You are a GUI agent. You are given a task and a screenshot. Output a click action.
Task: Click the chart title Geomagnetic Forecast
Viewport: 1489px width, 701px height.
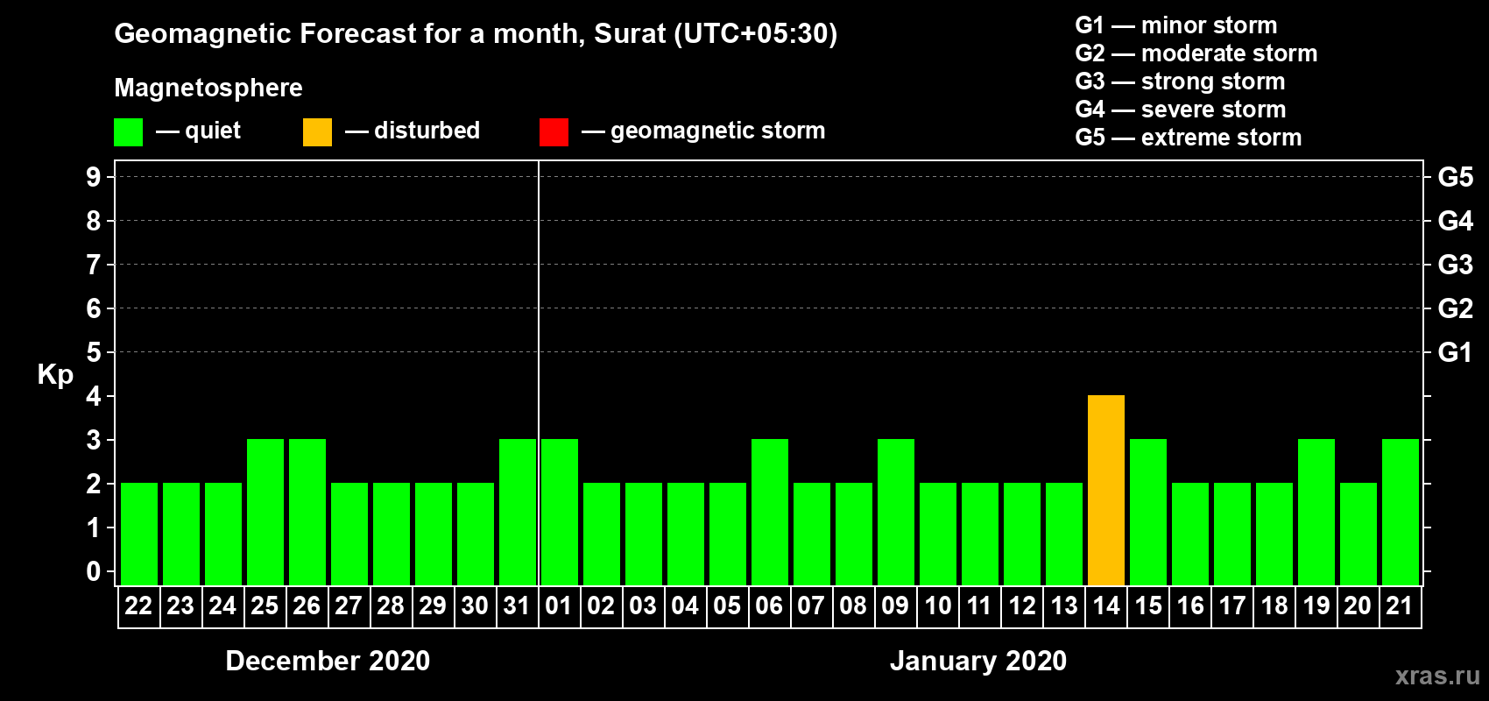(476, 34)
